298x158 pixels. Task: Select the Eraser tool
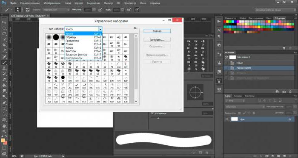(x=4, y=80)
